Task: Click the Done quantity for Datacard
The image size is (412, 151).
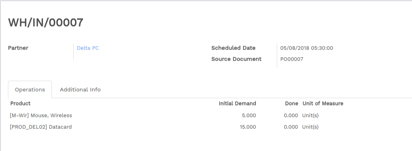Action: (291, 127)
